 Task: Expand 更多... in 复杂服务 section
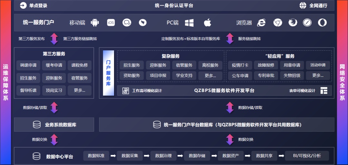coord(210,76)
